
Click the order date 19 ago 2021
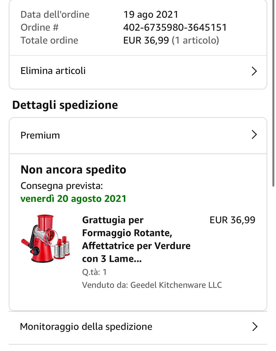pyautogui.click(x=151, y=15)
